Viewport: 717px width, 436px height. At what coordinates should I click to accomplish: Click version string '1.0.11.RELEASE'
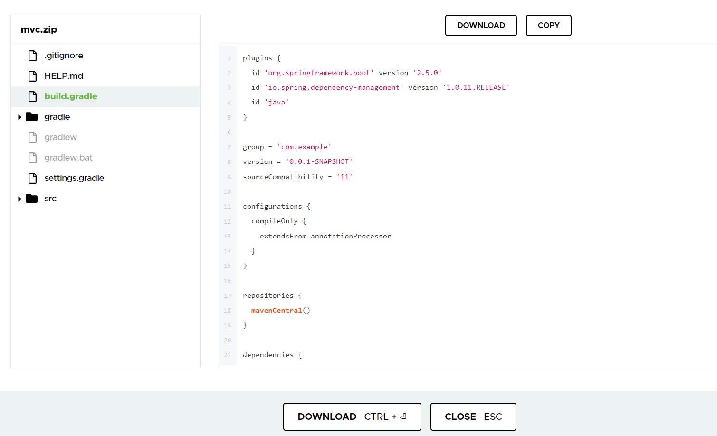[x=476, y=87]
